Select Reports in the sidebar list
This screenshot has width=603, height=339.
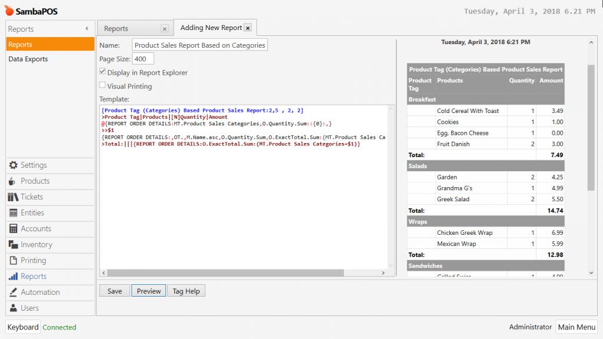click(50, 44)
